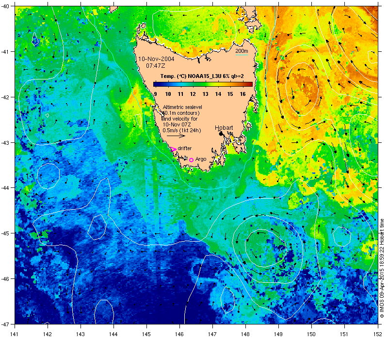Click latitude axis label '-46'

point(5,279)
